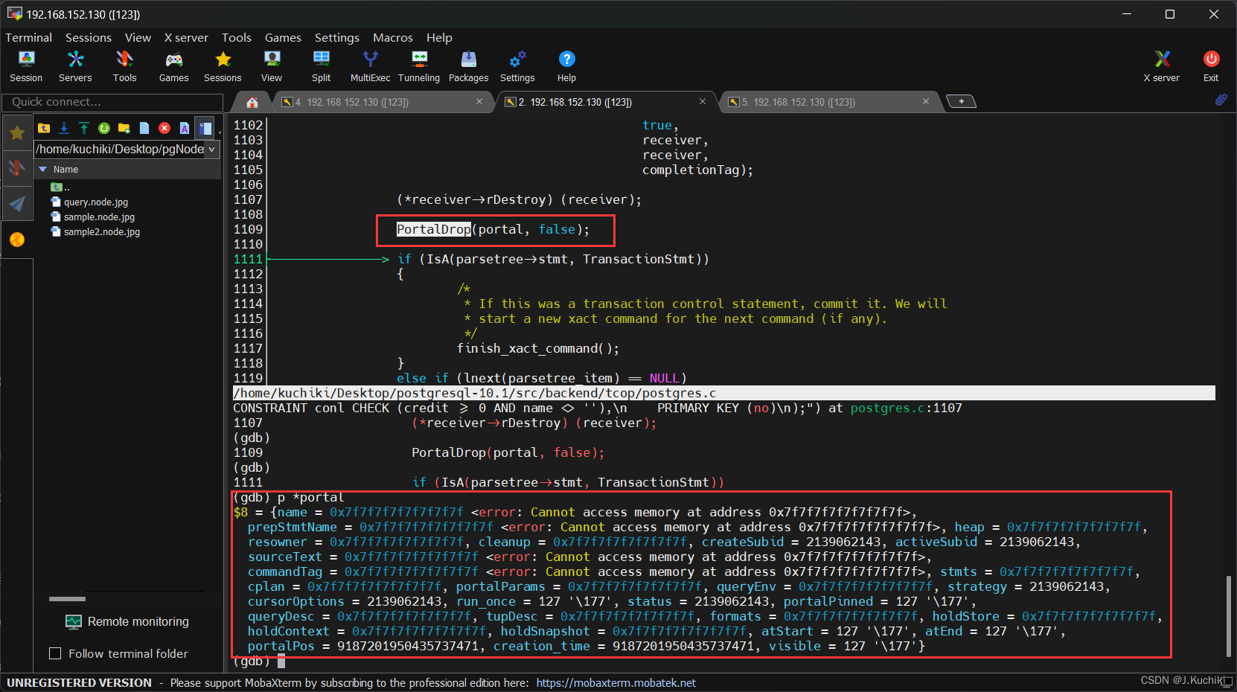This screenshot has height=692, width=1237.
Task: Create new folder in SFTP panel
Action: click(x=124, y=128)
